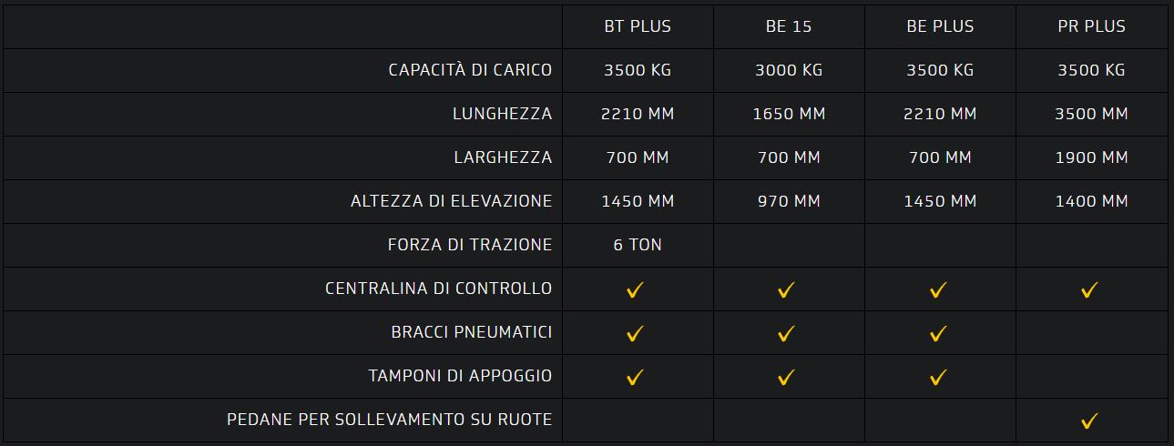Click the BT PLUS Tamponi di Appoggio checkmark
The image size is (1174, 446).
[635, 377]
